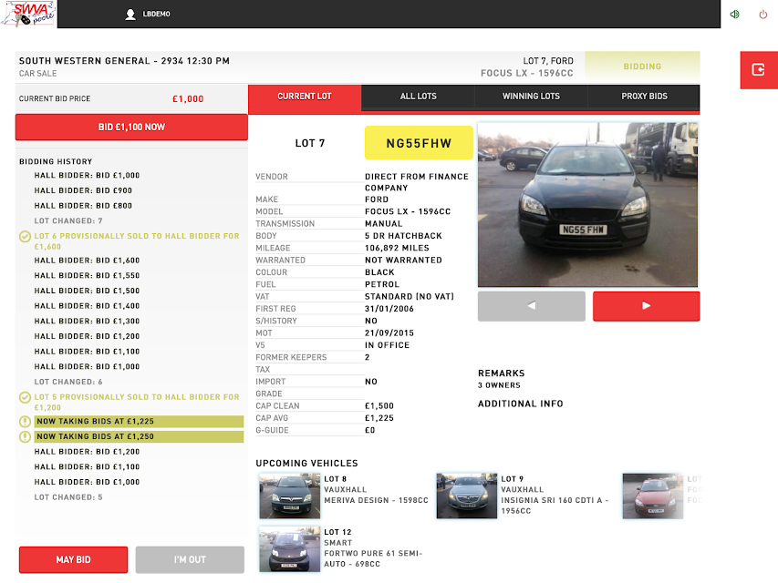Viewport: 778px width, 583px height.
Task: Click the Not Warranted value
Action: tap(403, 261)
